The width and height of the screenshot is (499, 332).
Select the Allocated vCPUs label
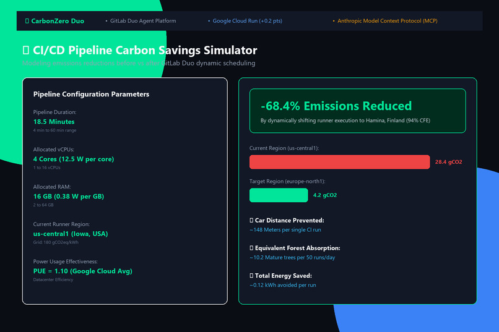click(53, 150)
